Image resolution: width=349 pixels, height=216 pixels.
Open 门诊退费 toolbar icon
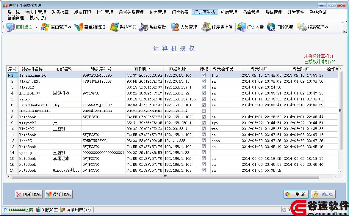pos(271,27)
